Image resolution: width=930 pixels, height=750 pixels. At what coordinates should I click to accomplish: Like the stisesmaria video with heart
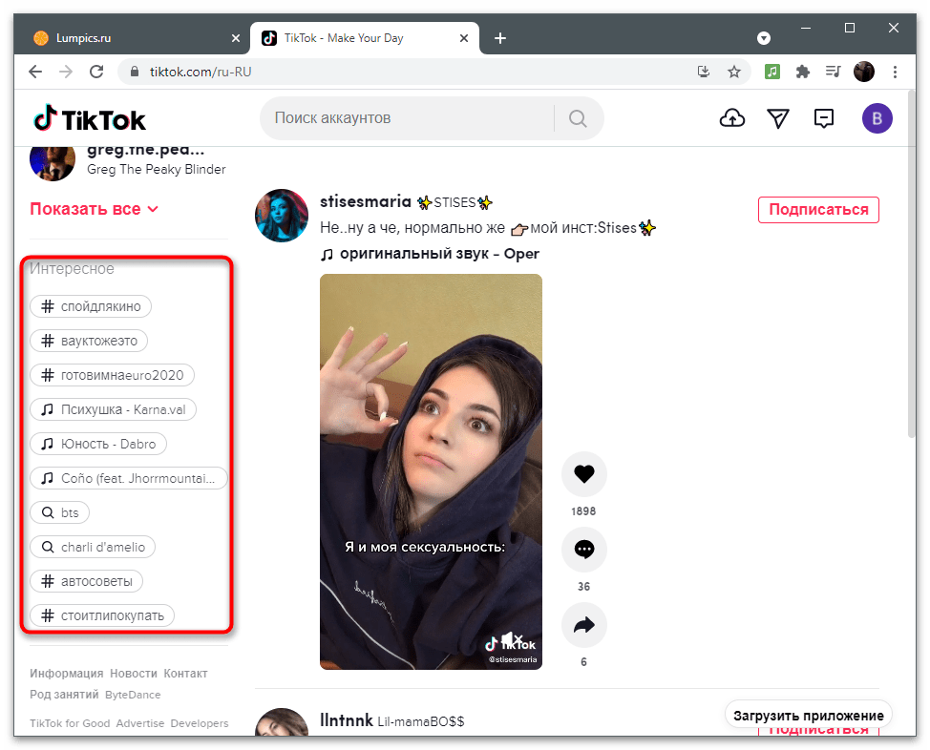583,473
